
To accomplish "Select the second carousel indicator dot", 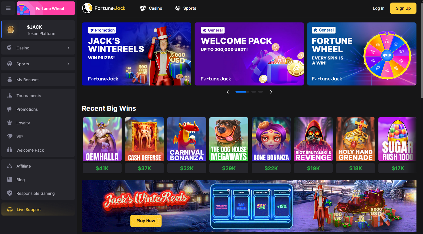I will [254, 92].
